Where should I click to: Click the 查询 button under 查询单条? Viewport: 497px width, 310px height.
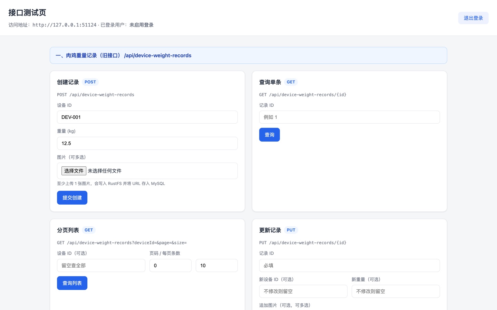(x=270, y=135)
